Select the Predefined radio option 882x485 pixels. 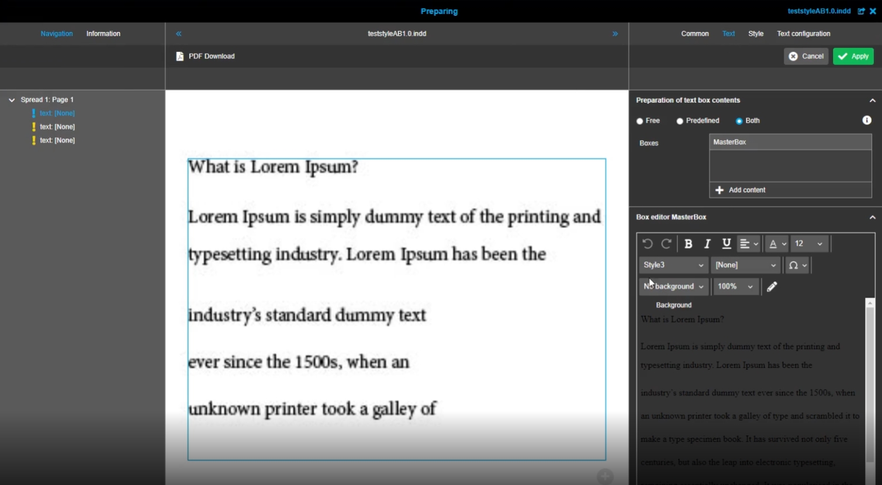point(680,121)
